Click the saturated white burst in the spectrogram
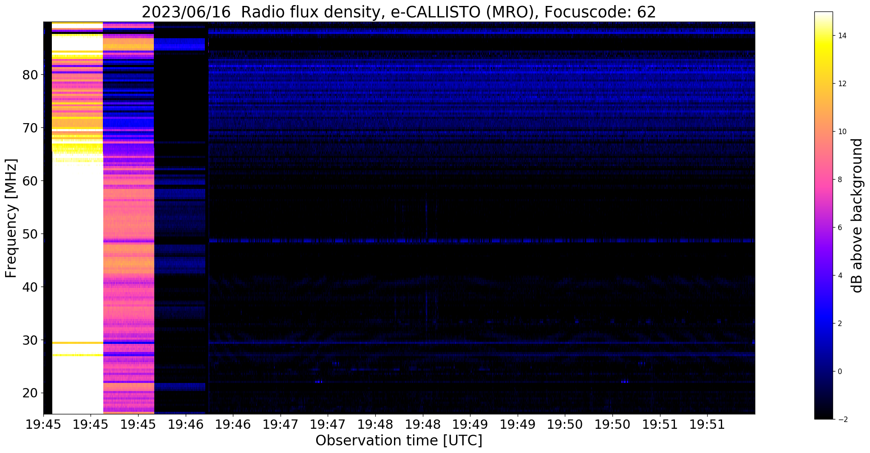870x453 pixels. click(x=77, y=255)
